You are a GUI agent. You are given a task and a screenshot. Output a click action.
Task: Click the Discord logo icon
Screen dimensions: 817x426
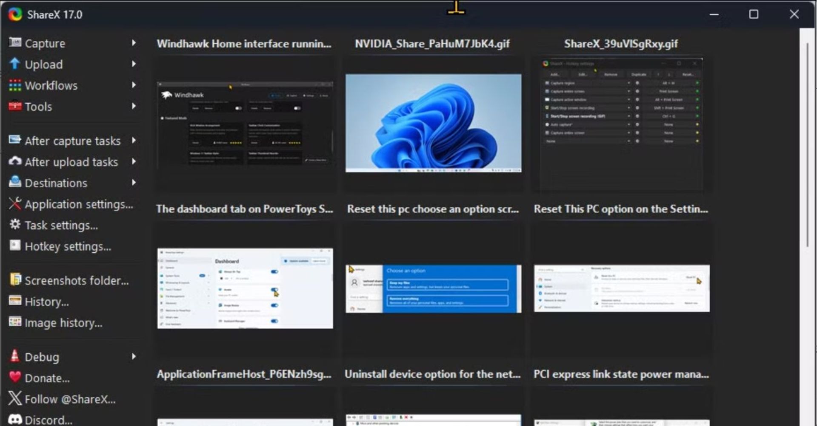point(15,420)
